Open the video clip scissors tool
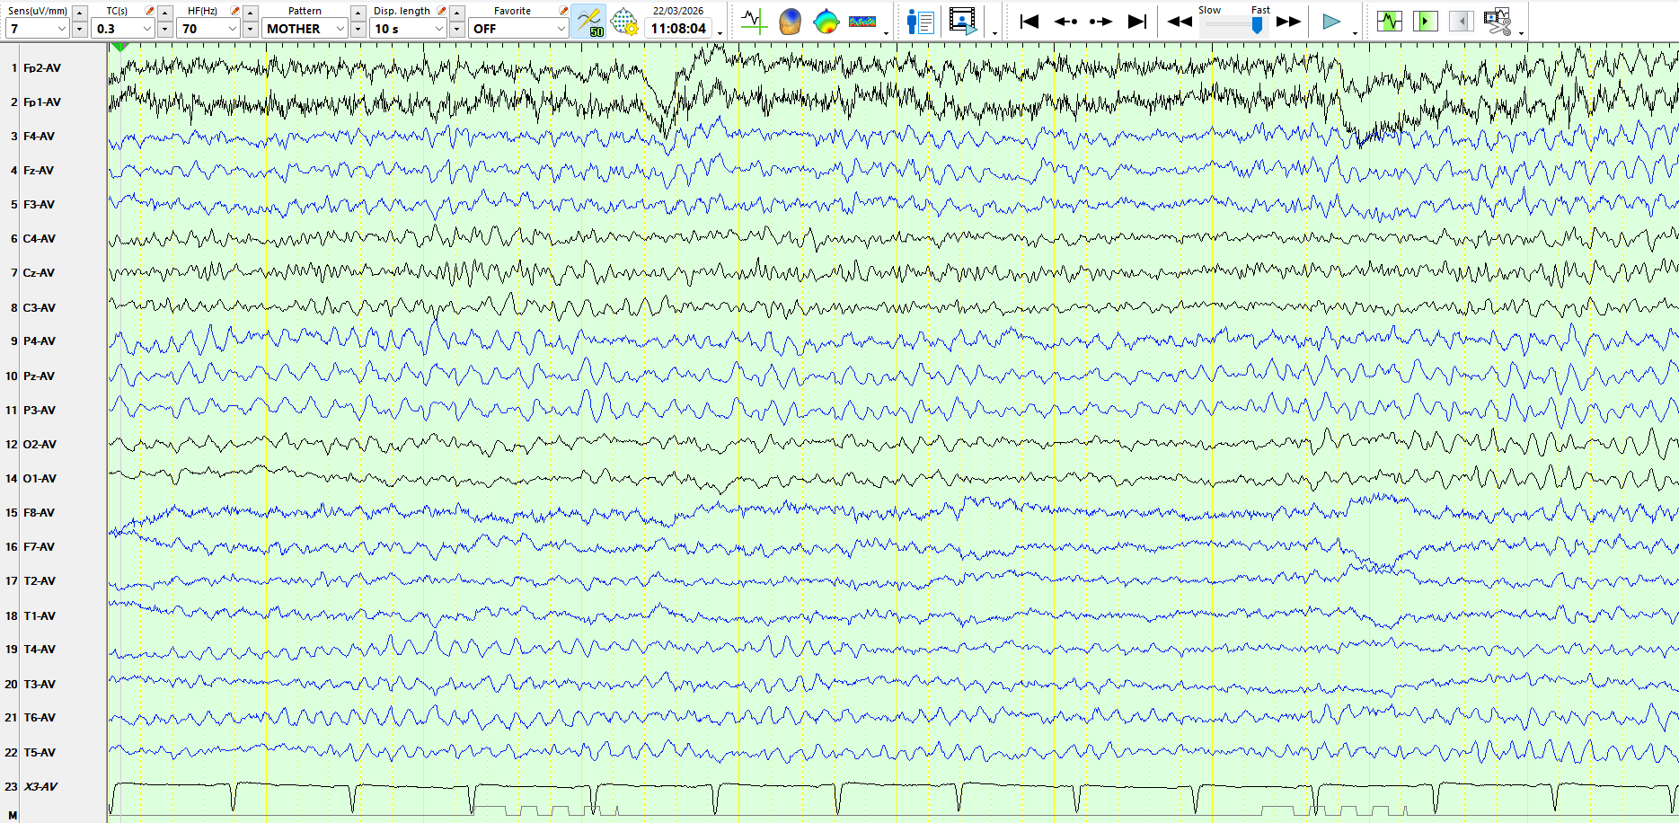 [1498, 22]
